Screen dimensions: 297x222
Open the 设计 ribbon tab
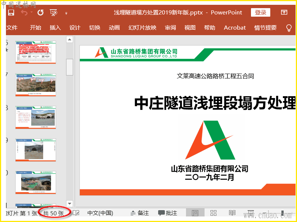[75, 28]
